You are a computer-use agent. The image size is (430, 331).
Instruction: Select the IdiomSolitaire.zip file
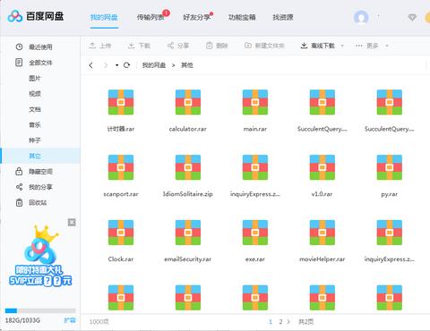pos(188,176)
